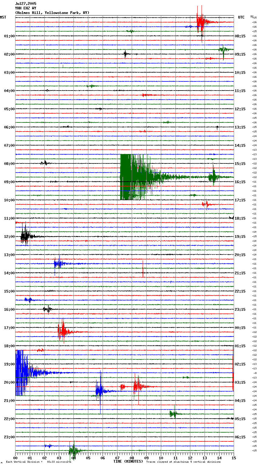
Task: Click the 13:15 UTC time label
Action: point(240,127)
